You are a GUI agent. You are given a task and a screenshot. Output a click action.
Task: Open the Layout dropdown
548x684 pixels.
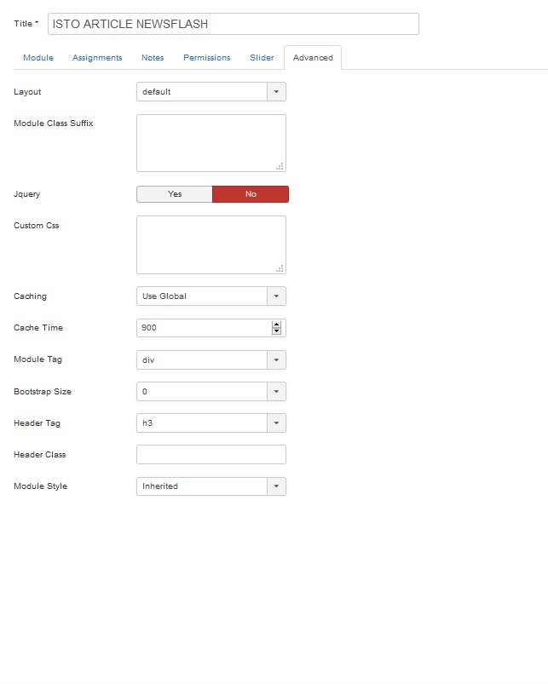[211, 92]
